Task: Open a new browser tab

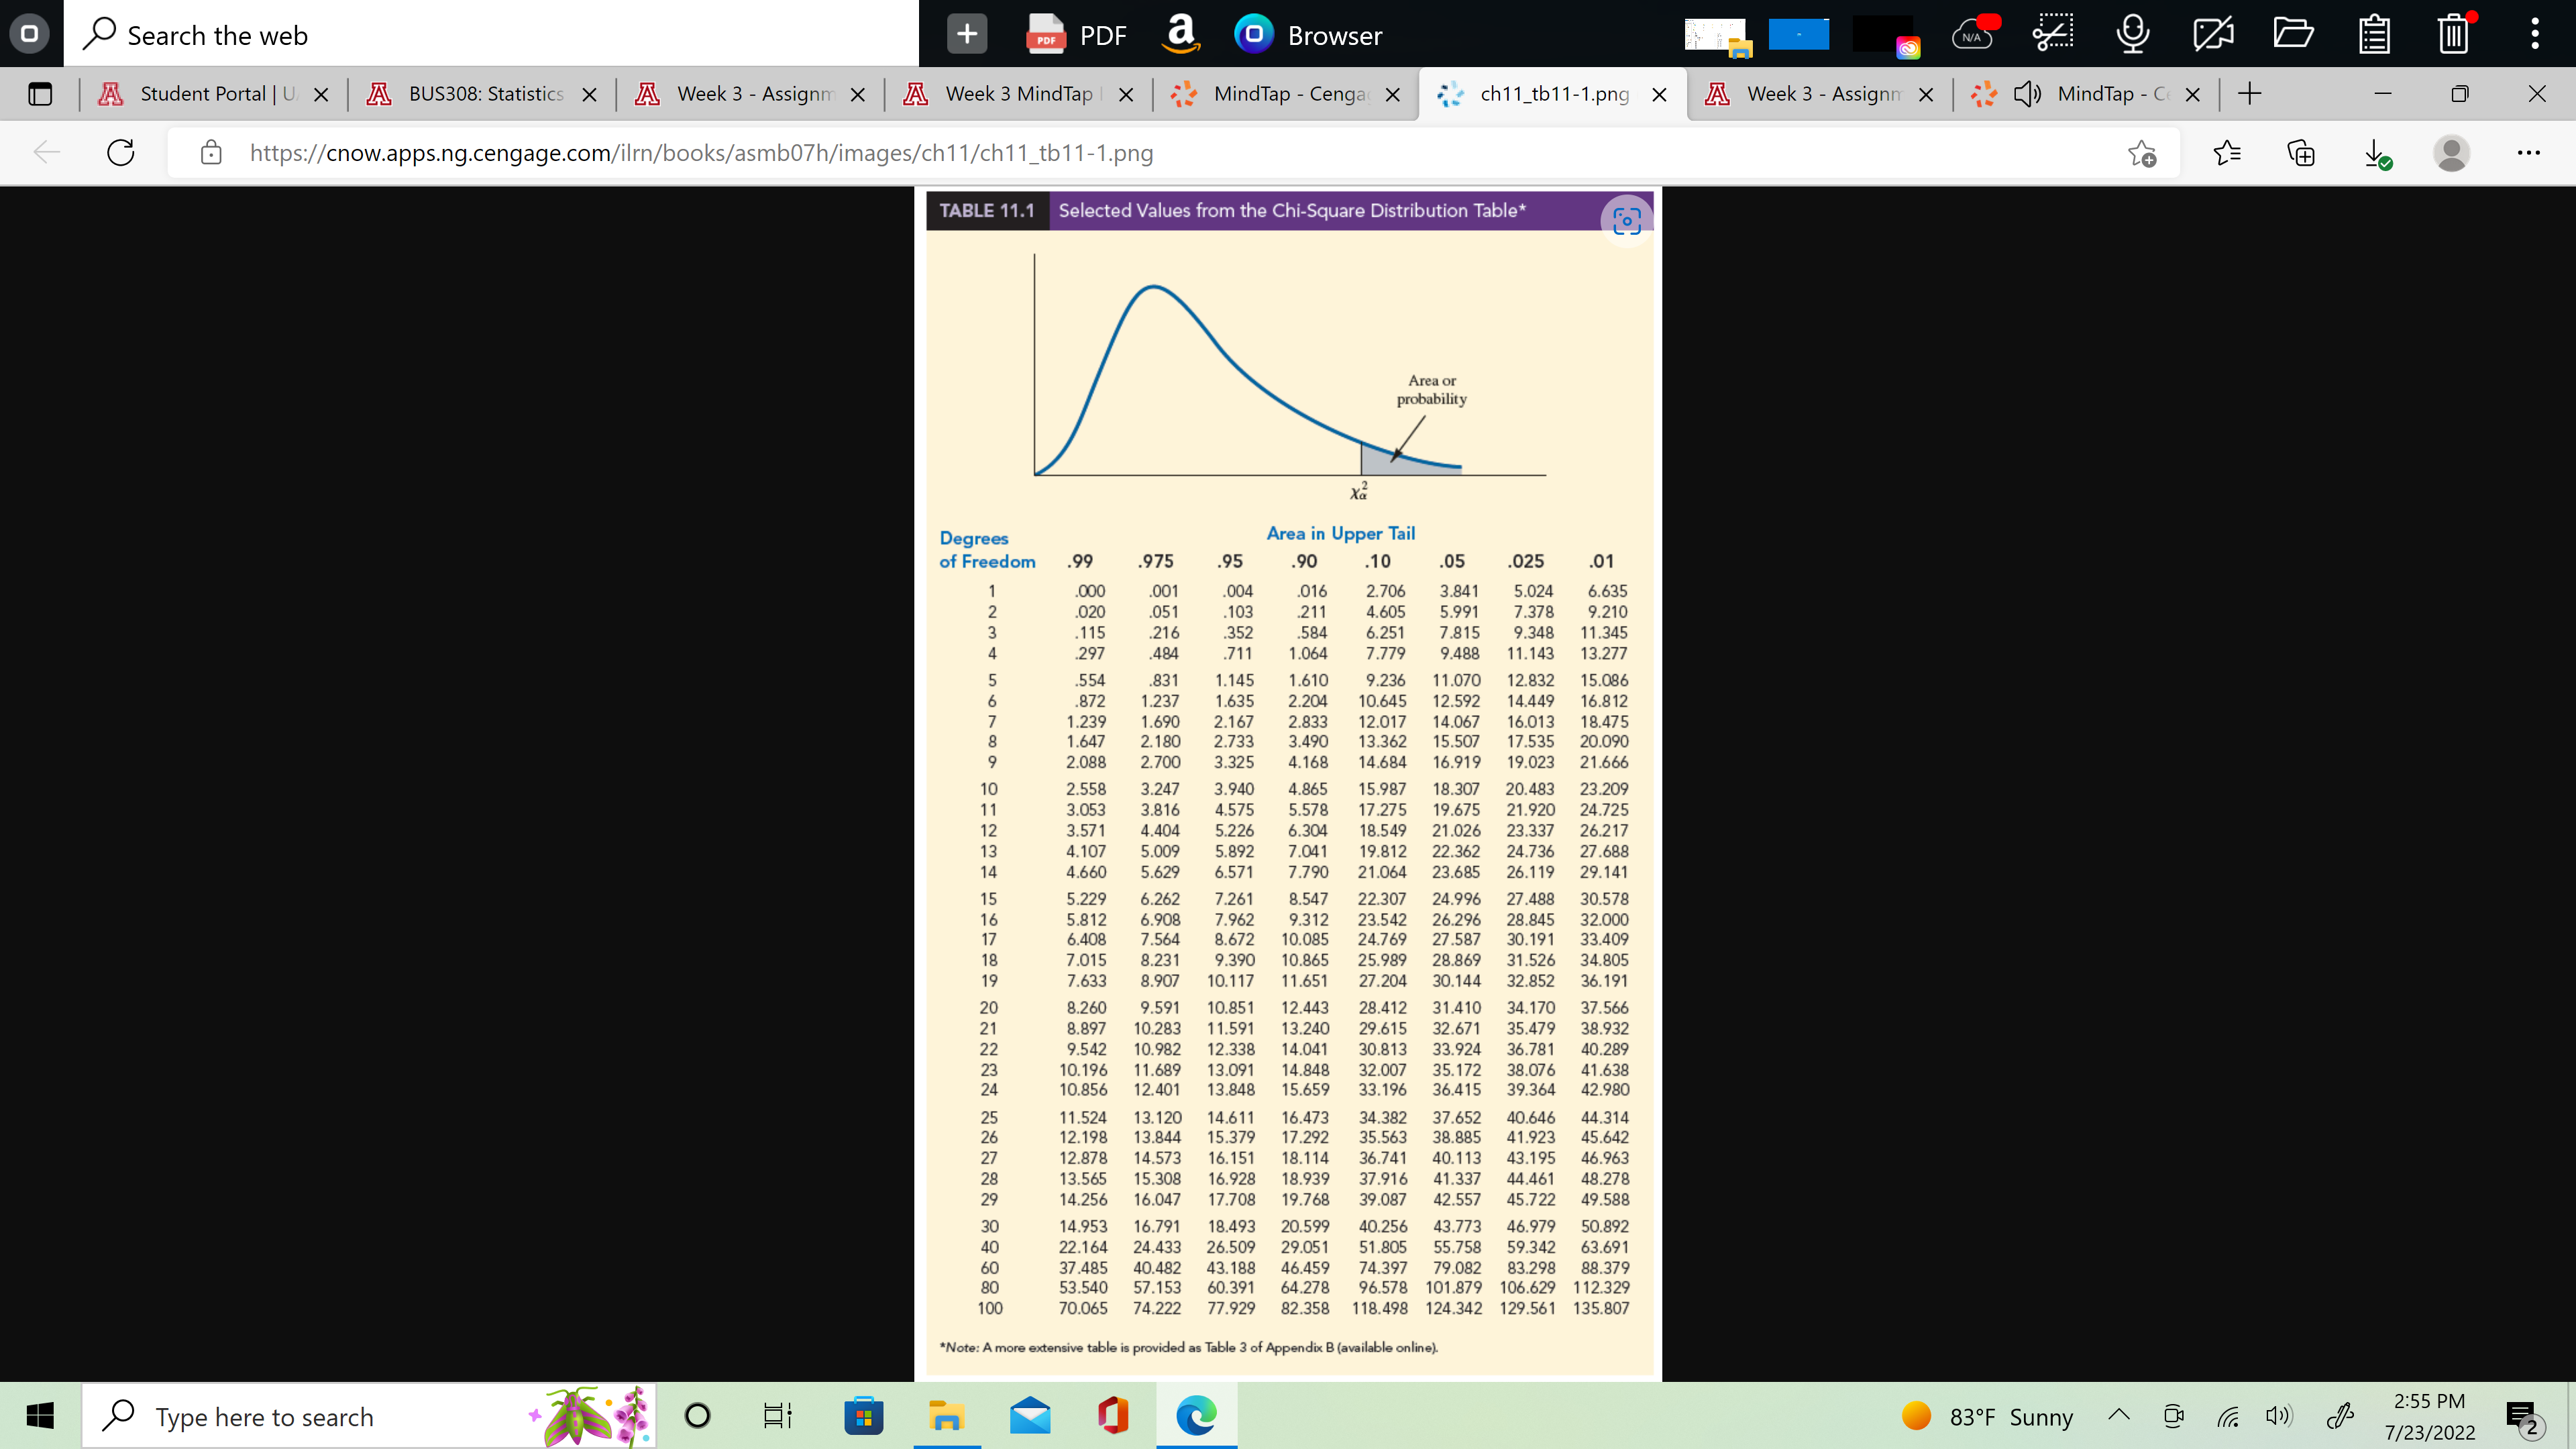Action: pos(2249,94)
